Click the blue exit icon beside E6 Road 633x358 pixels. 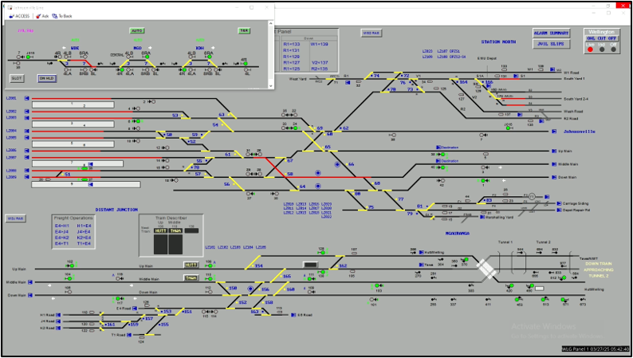coord(293,315)
